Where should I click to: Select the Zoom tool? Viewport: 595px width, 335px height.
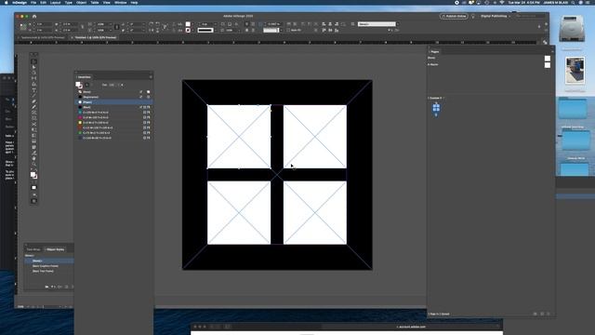click(x=33, y=165)
